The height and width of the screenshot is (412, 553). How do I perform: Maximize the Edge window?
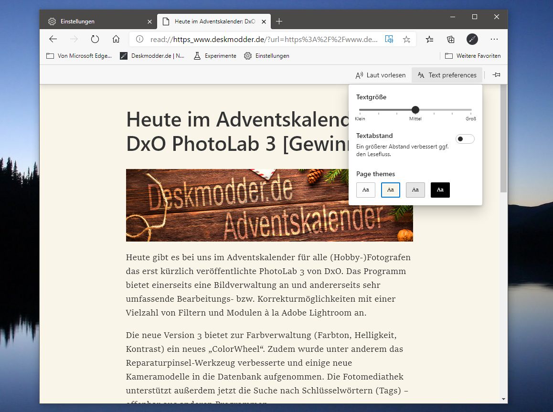coord(475,17)
